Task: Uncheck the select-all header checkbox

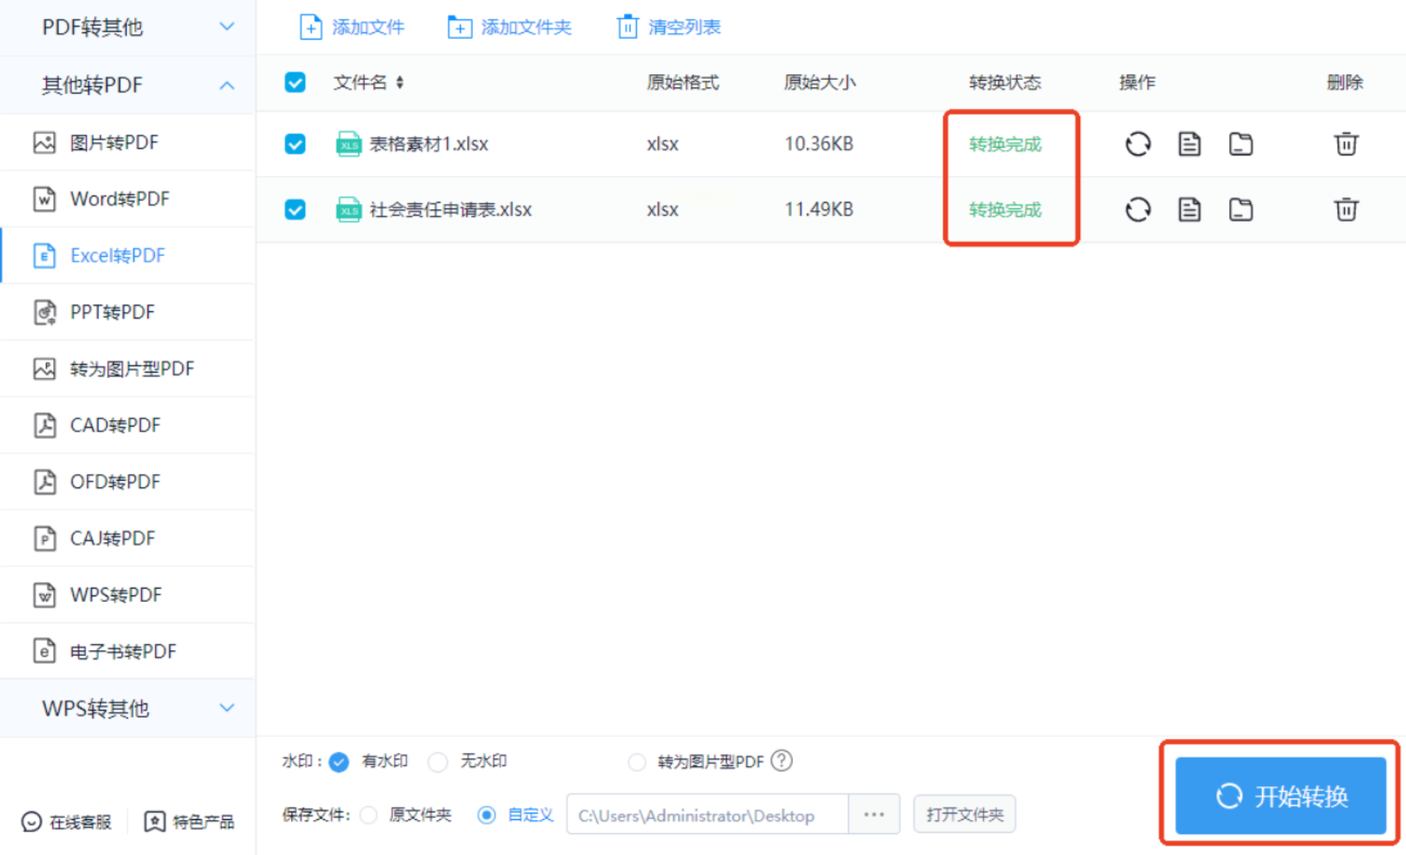Action: (x=295, y=82)
